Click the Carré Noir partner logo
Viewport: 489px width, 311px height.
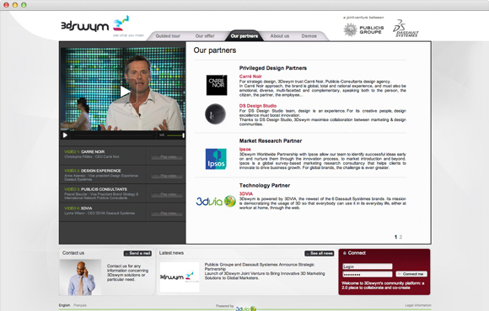[x=217, y=85]
